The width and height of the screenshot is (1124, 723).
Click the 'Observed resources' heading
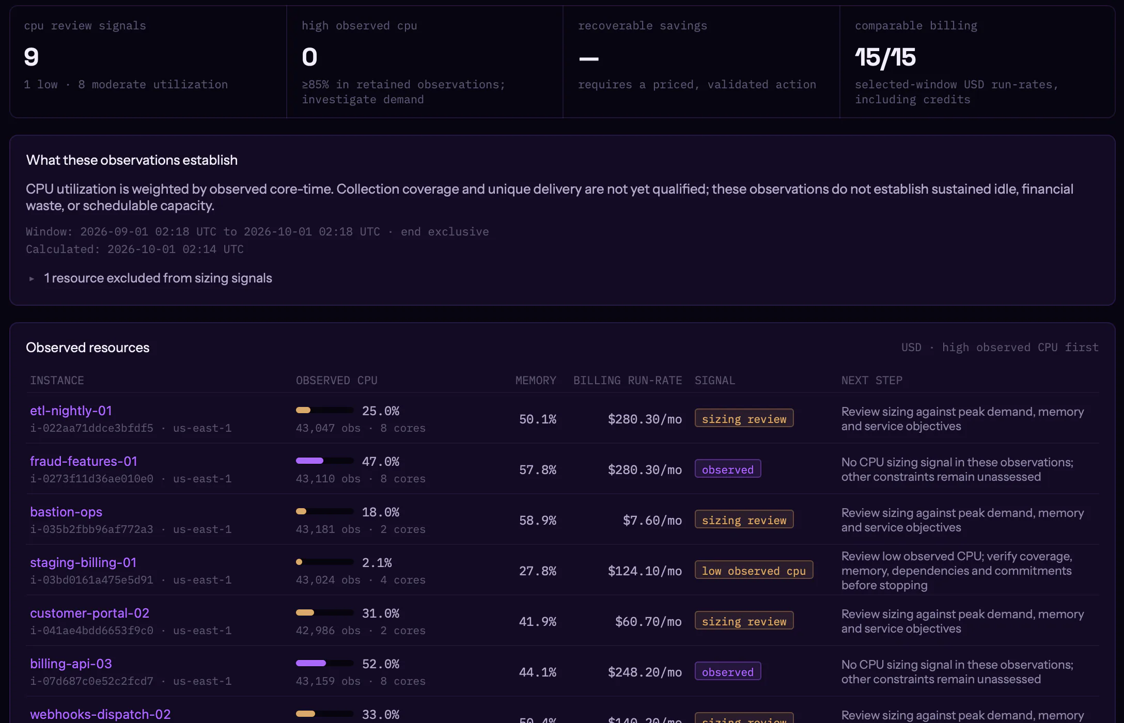(88, 348)
